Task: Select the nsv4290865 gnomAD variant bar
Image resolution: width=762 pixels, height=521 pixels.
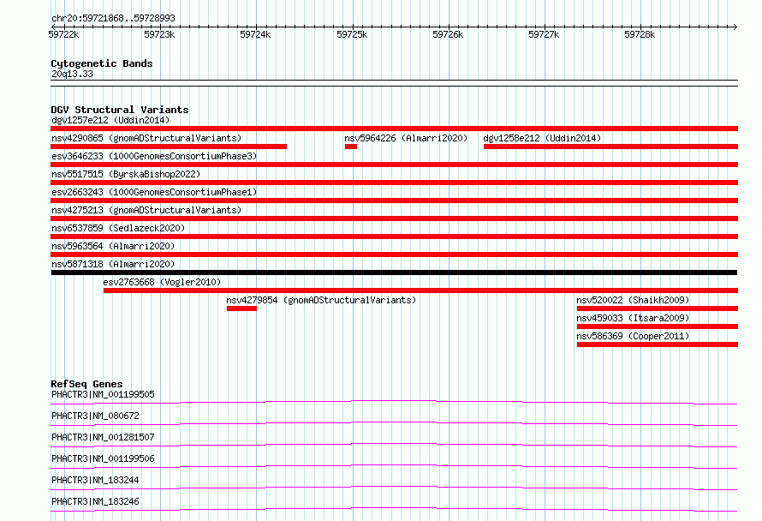Action: [x=169, y=147]
